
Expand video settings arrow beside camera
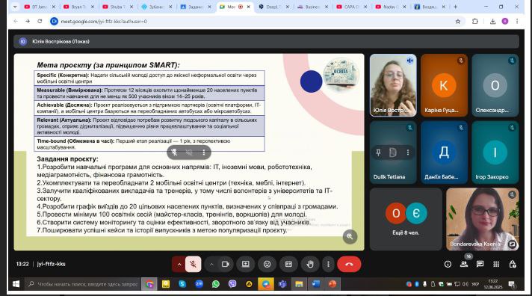tap(211, 264)
